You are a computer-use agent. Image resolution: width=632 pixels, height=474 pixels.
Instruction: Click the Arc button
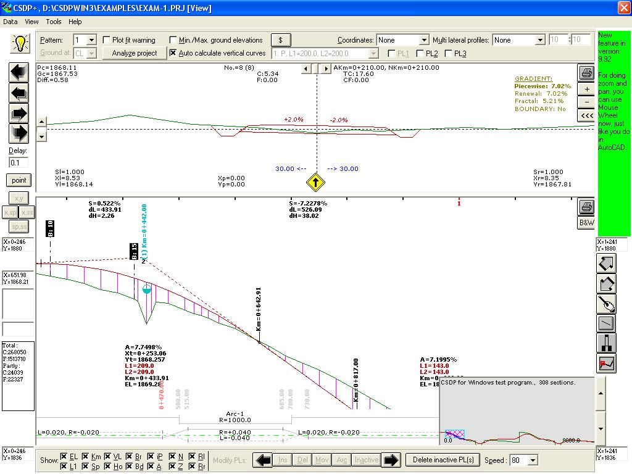(x=342, y=460)
